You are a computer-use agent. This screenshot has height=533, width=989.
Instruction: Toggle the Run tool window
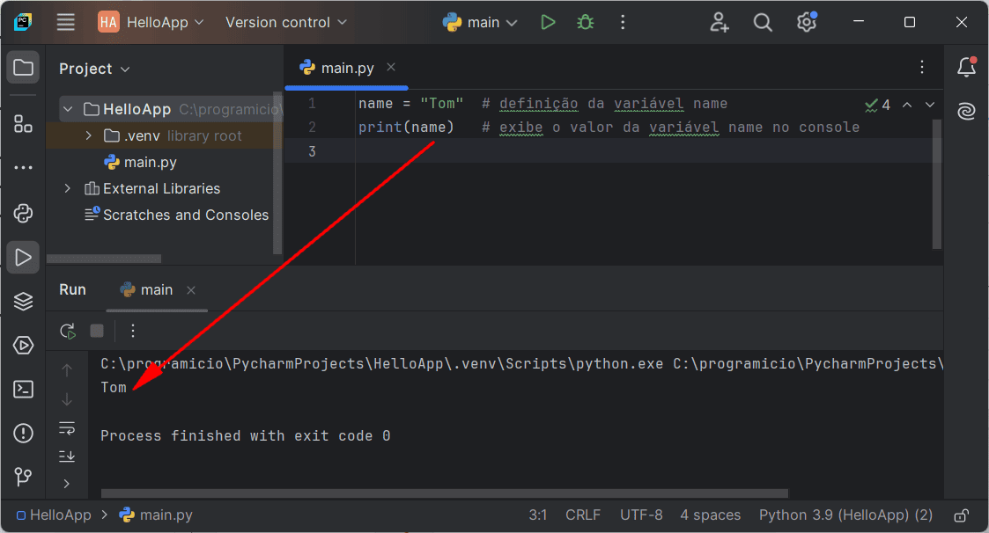click(23, 257)
